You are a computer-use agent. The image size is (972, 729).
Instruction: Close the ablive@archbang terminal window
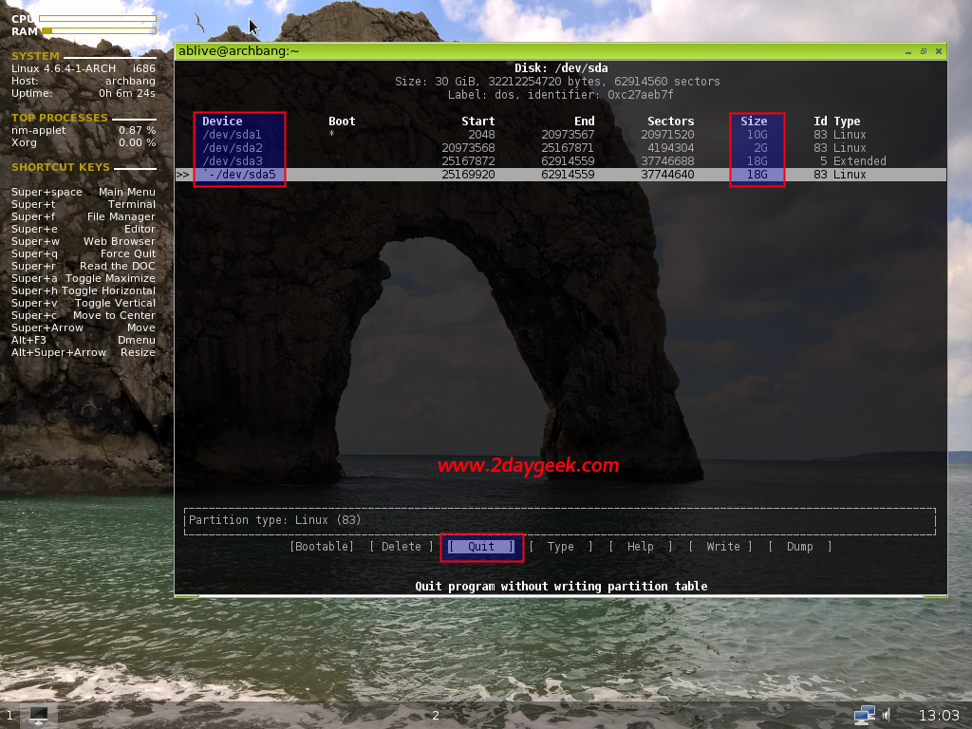pyautogui.click(x=939, y=51)
